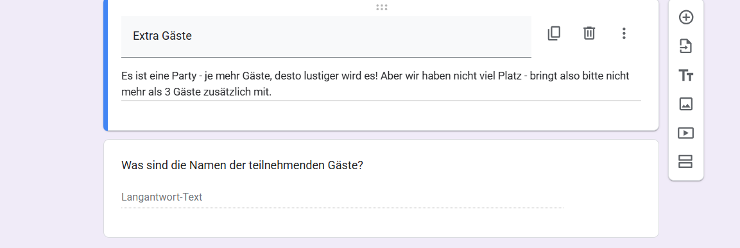Insert a video via sidebar icon

point(685,133)
